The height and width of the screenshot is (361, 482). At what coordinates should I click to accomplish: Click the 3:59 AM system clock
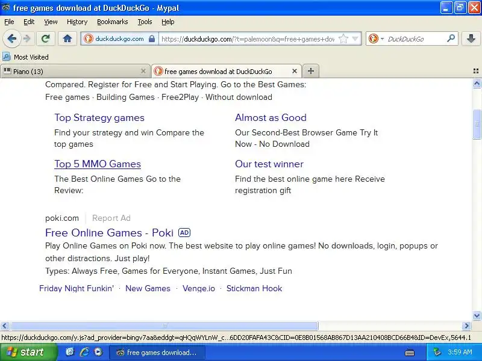pyautogui.click(x=460, y=352)
